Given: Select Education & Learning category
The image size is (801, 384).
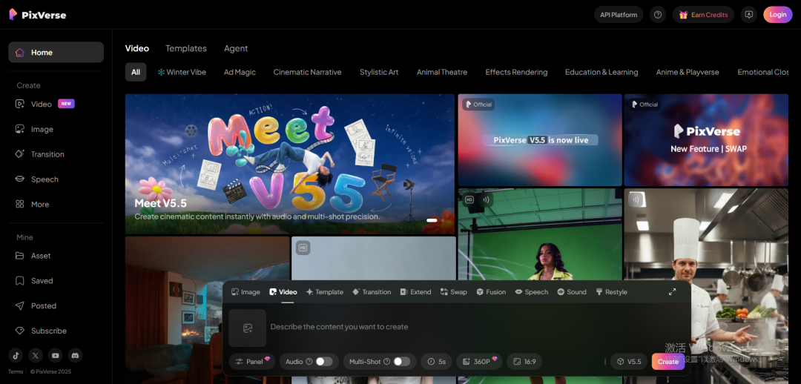Looking at the screenshot, I should (601, 72).
